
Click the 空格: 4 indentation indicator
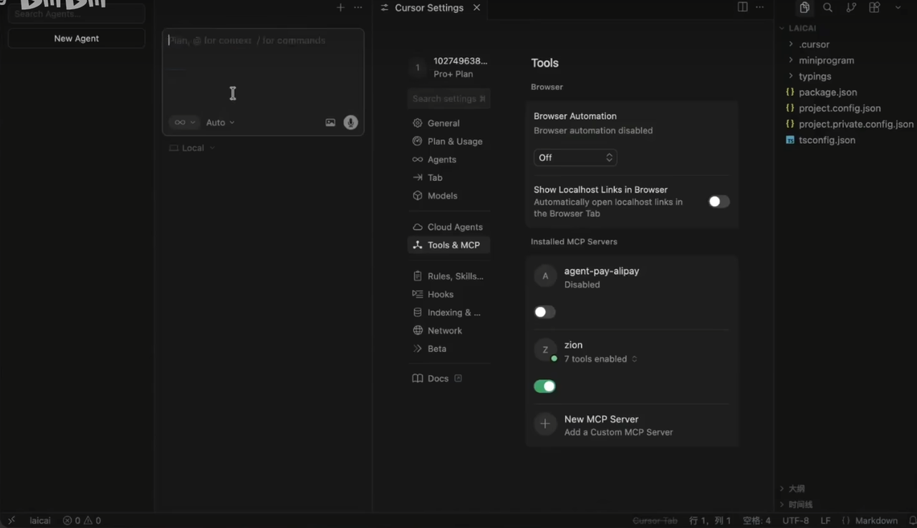point(757,521)
